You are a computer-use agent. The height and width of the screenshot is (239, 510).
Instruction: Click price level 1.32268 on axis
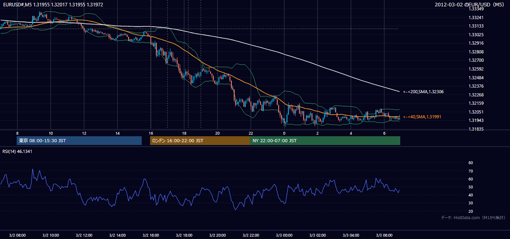(x=476, y=95)
